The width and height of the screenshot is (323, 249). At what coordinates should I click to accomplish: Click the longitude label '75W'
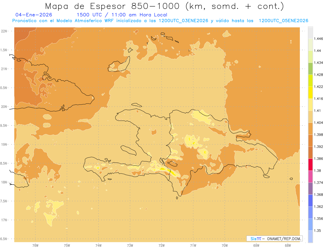click(x=67, y=246)
